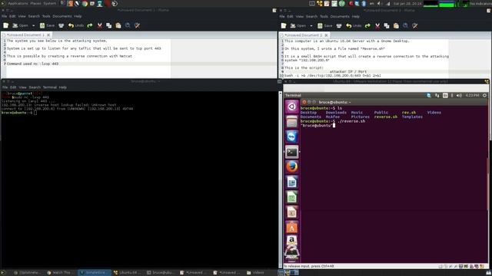Copy selection in Document 2 Pluma toolbar
This screenshot has height=276, width=492.
click(387, 25)
